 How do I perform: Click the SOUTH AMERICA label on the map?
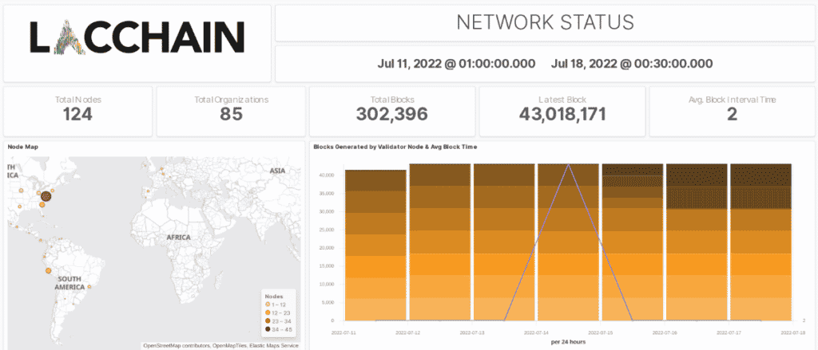(x=70, y=283)
